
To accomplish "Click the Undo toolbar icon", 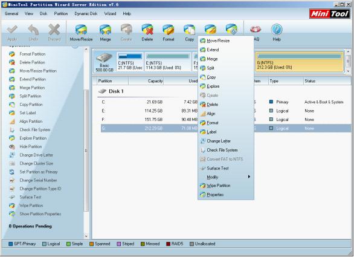I will pyautogui.click(x=33, y=33).
